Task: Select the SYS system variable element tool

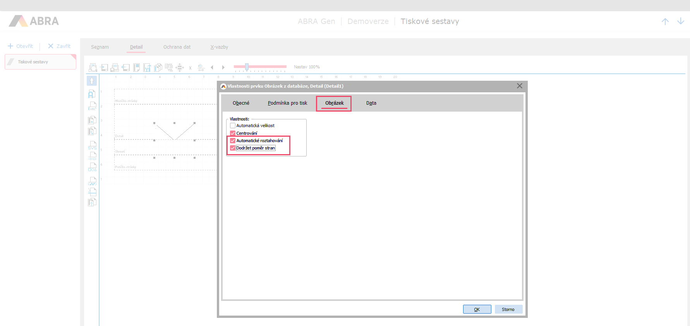Action: [92, 145]
